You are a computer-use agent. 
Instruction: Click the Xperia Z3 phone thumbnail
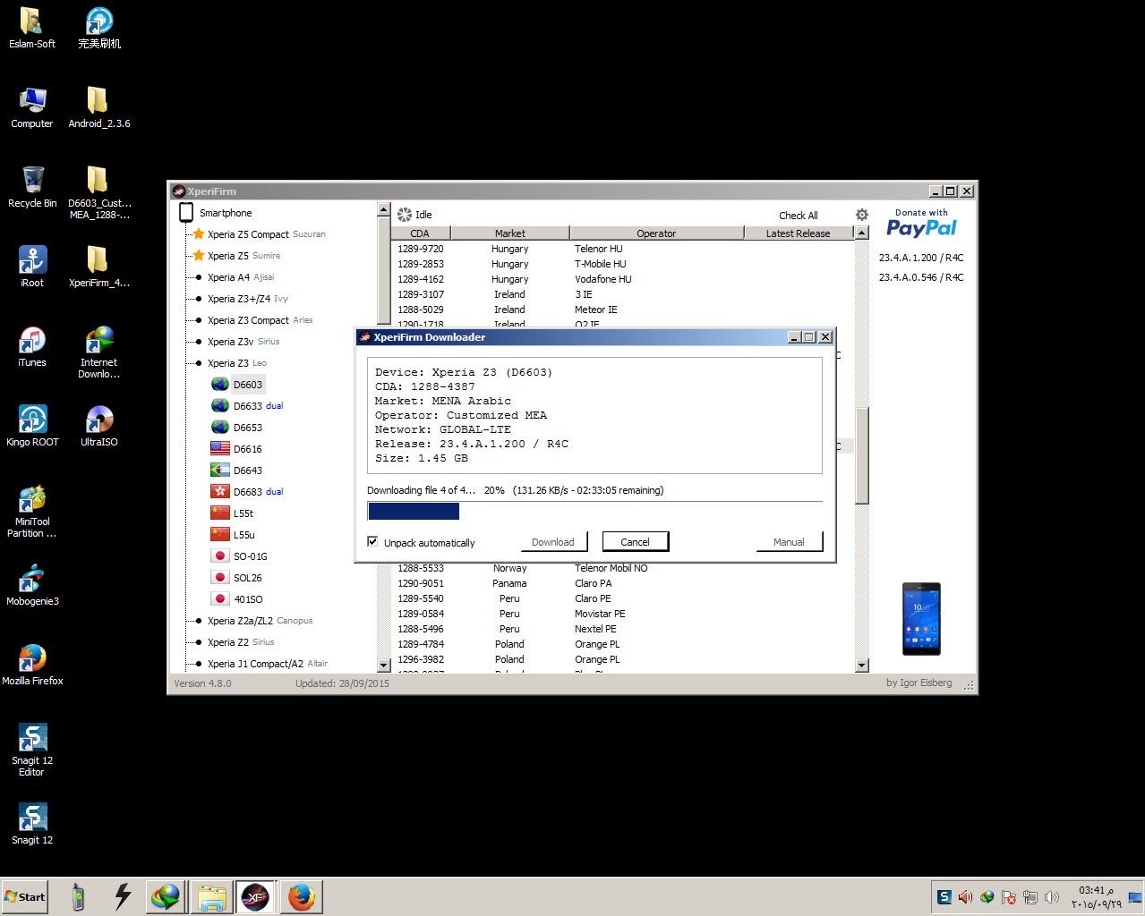(921, 619)
